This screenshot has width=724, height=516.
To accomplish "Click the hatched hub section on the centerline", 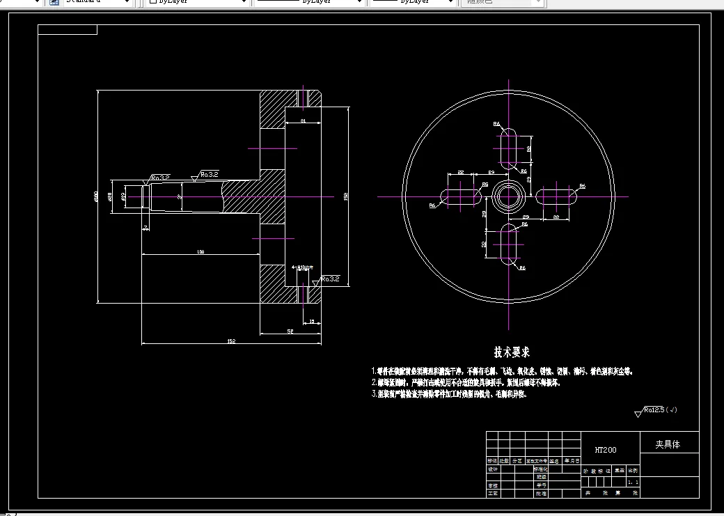I will [253, 197].
